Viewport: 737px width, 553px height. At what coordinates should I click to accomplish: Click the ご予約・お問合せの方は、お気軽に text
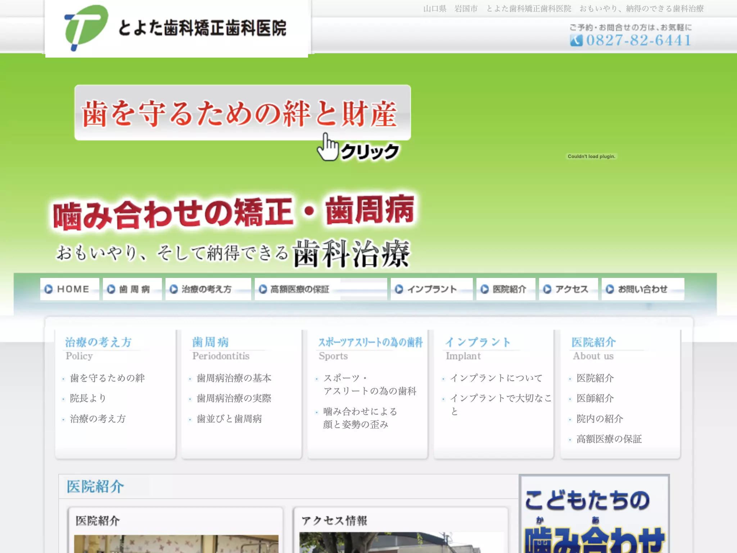pyautogui.click(x=630, y=27)
